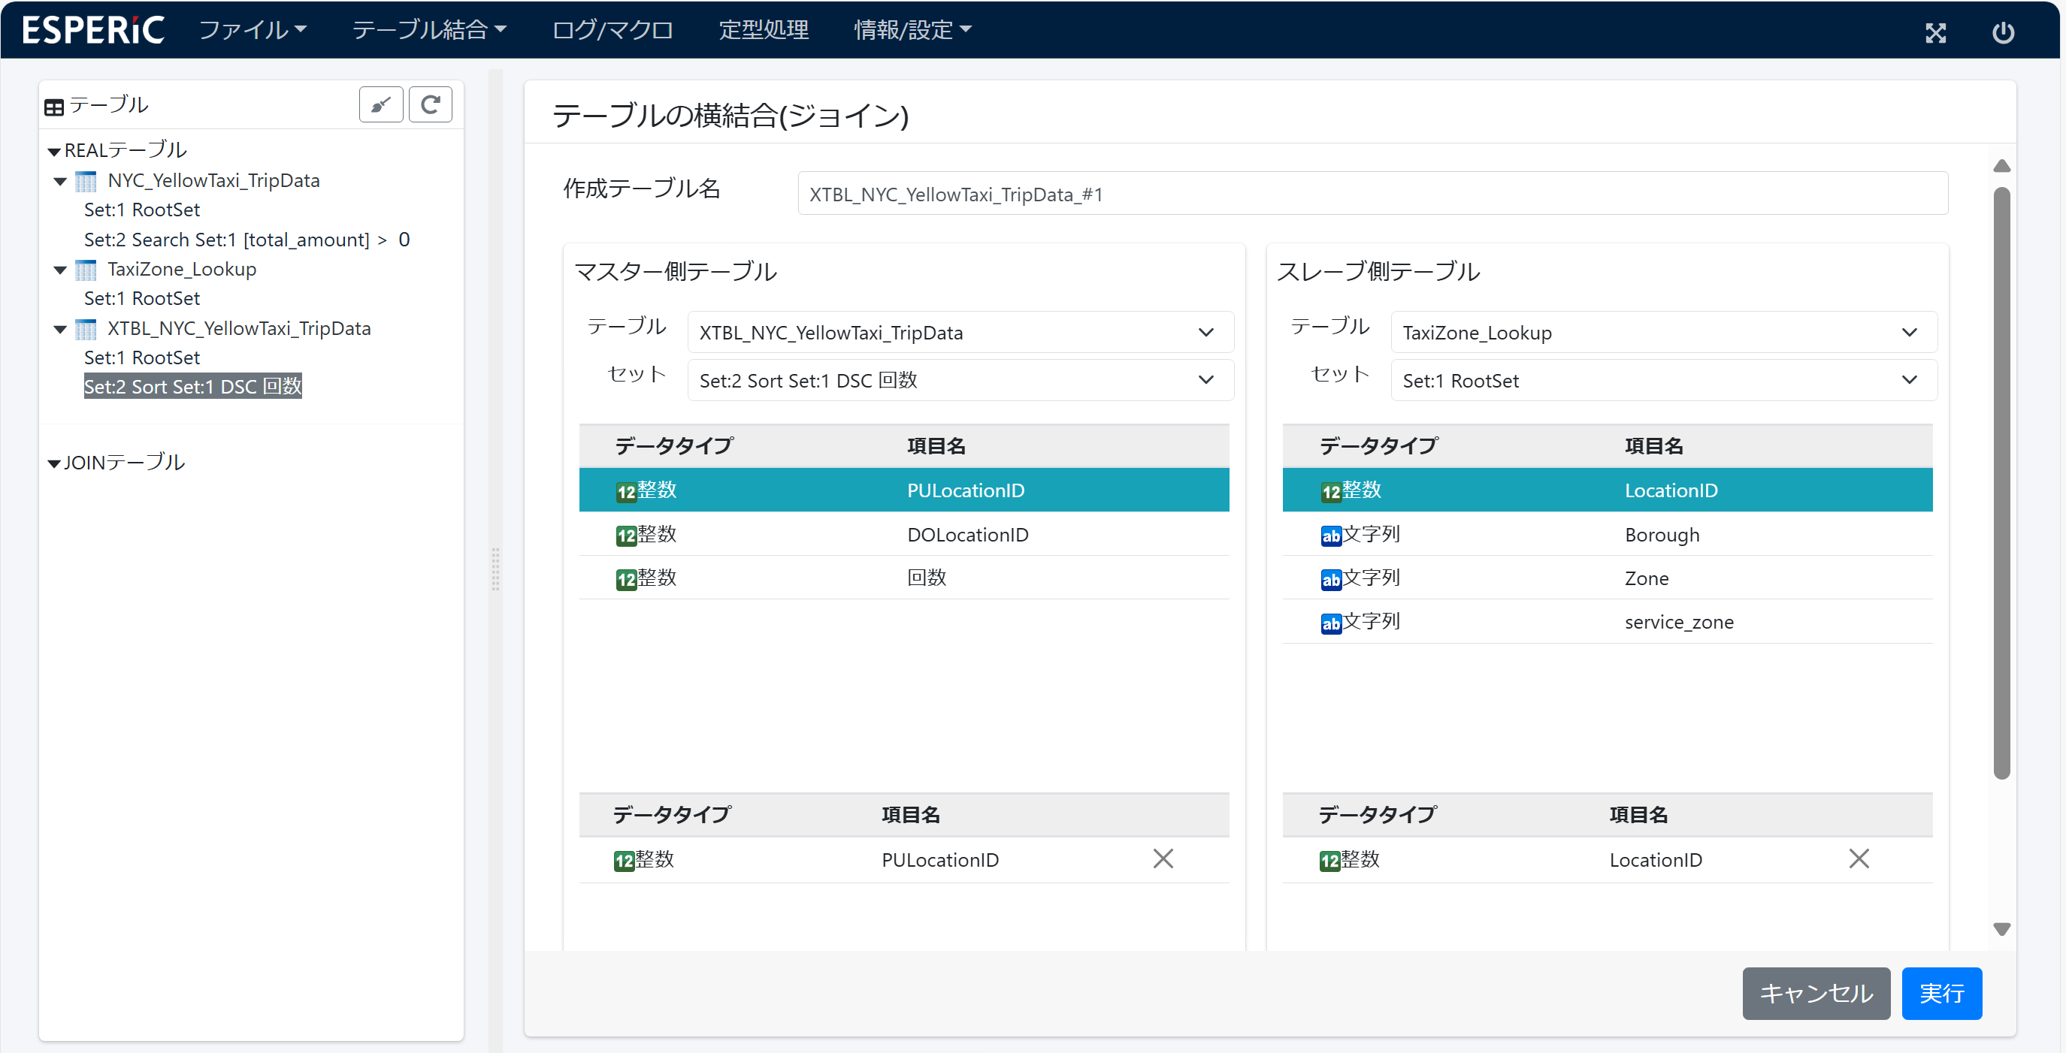Collapse the REALテーブル tree node

(53, 152)
